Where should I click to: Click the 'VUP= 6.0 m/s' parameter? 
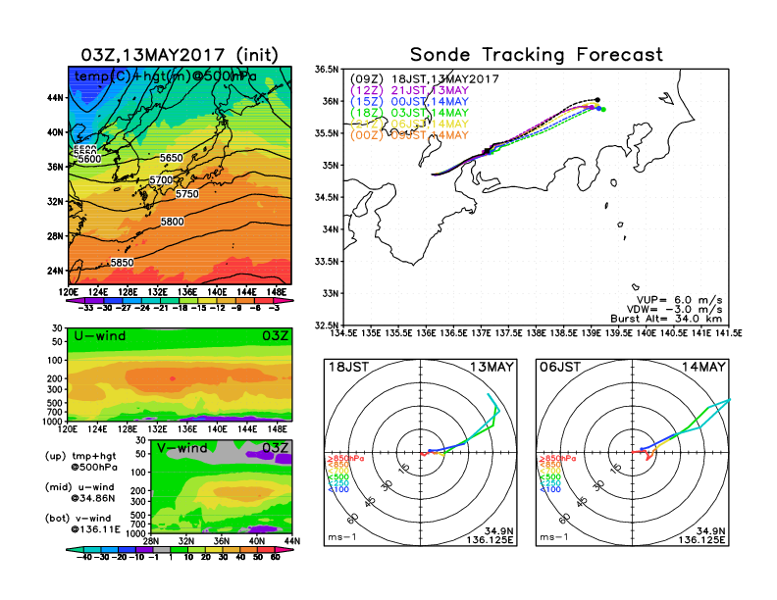pyautogui.click(x=679, y=300)
